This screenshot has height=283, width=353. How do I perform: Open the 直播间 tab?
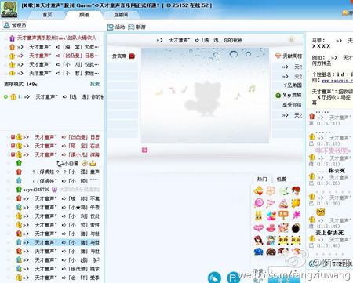(x=121, y=15)
